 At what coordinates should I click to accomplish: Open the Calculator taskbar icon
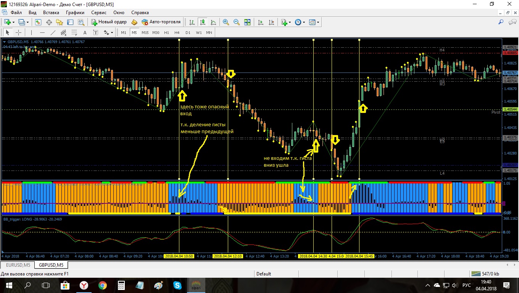121,285
